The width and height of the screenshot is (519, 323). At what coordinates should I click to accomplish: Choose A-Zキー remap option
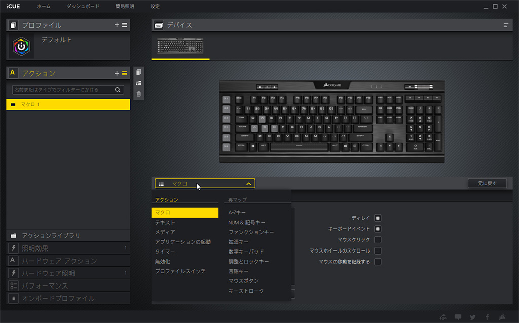[237, 212]
